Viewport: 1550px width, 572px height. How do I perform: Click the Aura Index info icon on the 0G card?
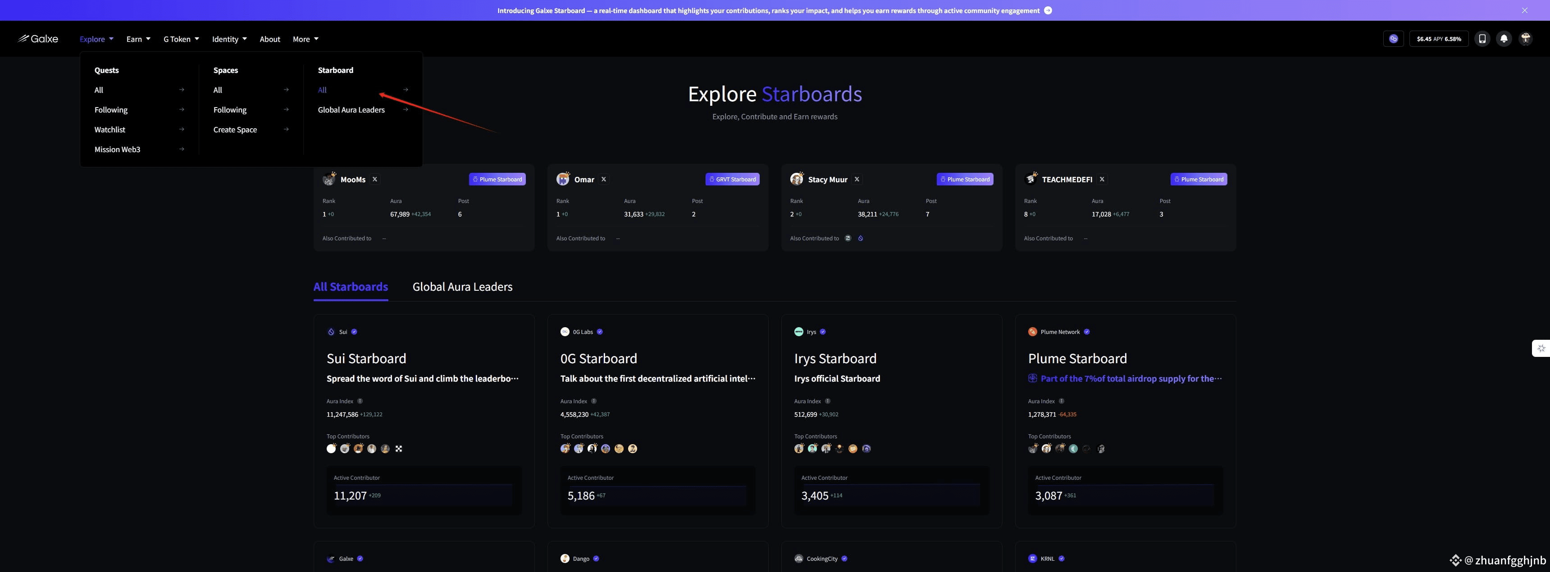(594, 401)
